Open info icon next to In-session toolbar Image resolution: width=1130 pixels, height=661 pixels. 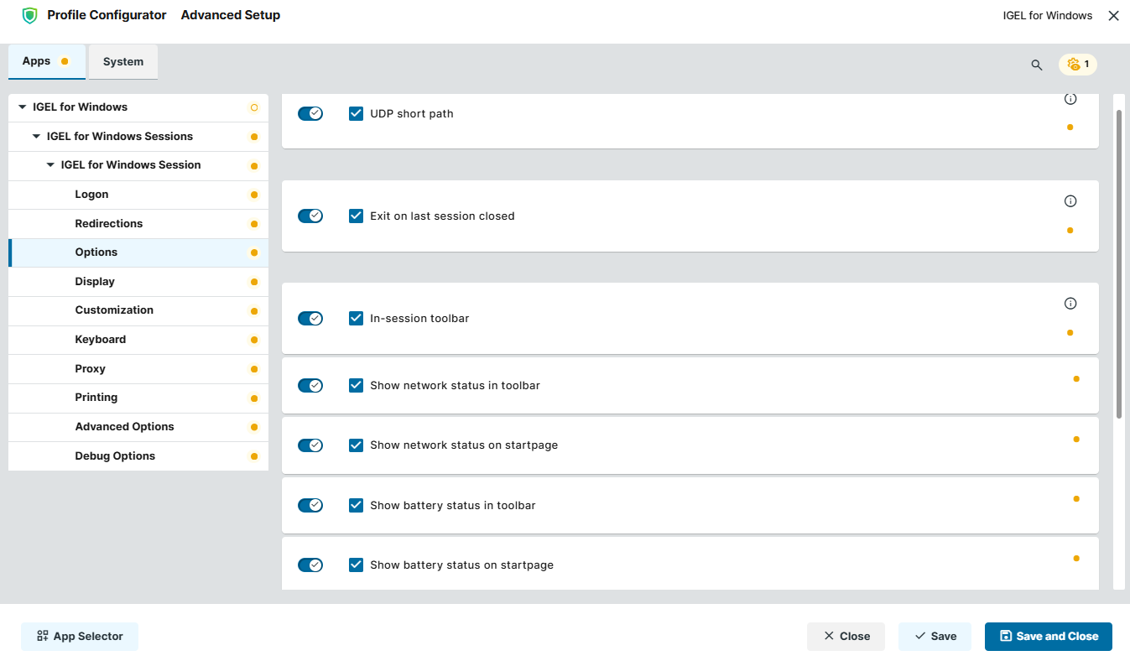tap(1070, 303)
